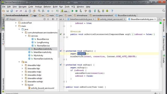Click the onStart override gutter marker
This screenshot has height=94, width=167.
tap(61, 51)
